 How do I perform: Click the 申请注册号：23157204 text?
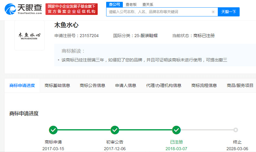[76, 36]
